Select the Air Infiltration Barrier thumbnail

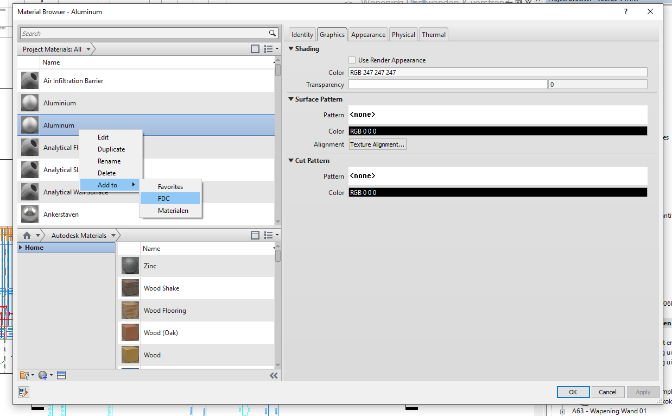29,80
